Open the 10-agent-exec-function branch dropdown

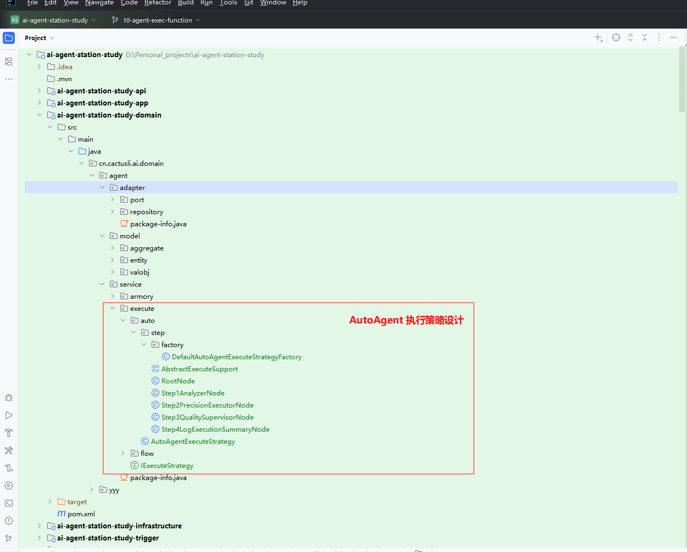[157, 20]
